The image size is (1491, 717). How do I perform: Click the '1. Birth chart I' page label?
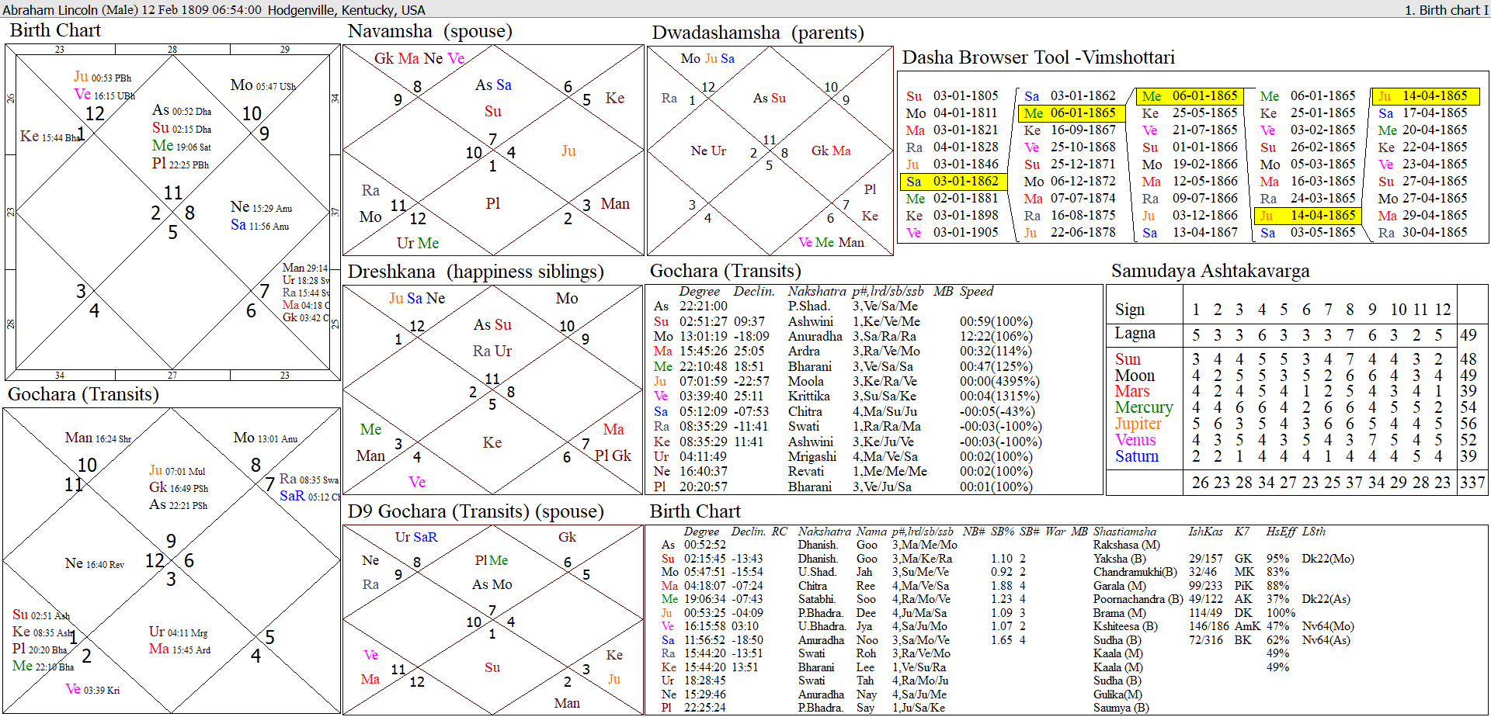[1446, 10]
